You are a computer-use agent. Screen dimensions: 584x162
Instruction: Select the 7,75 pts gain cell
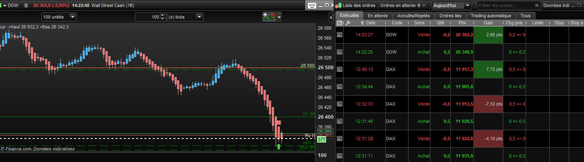coord(488,69)
